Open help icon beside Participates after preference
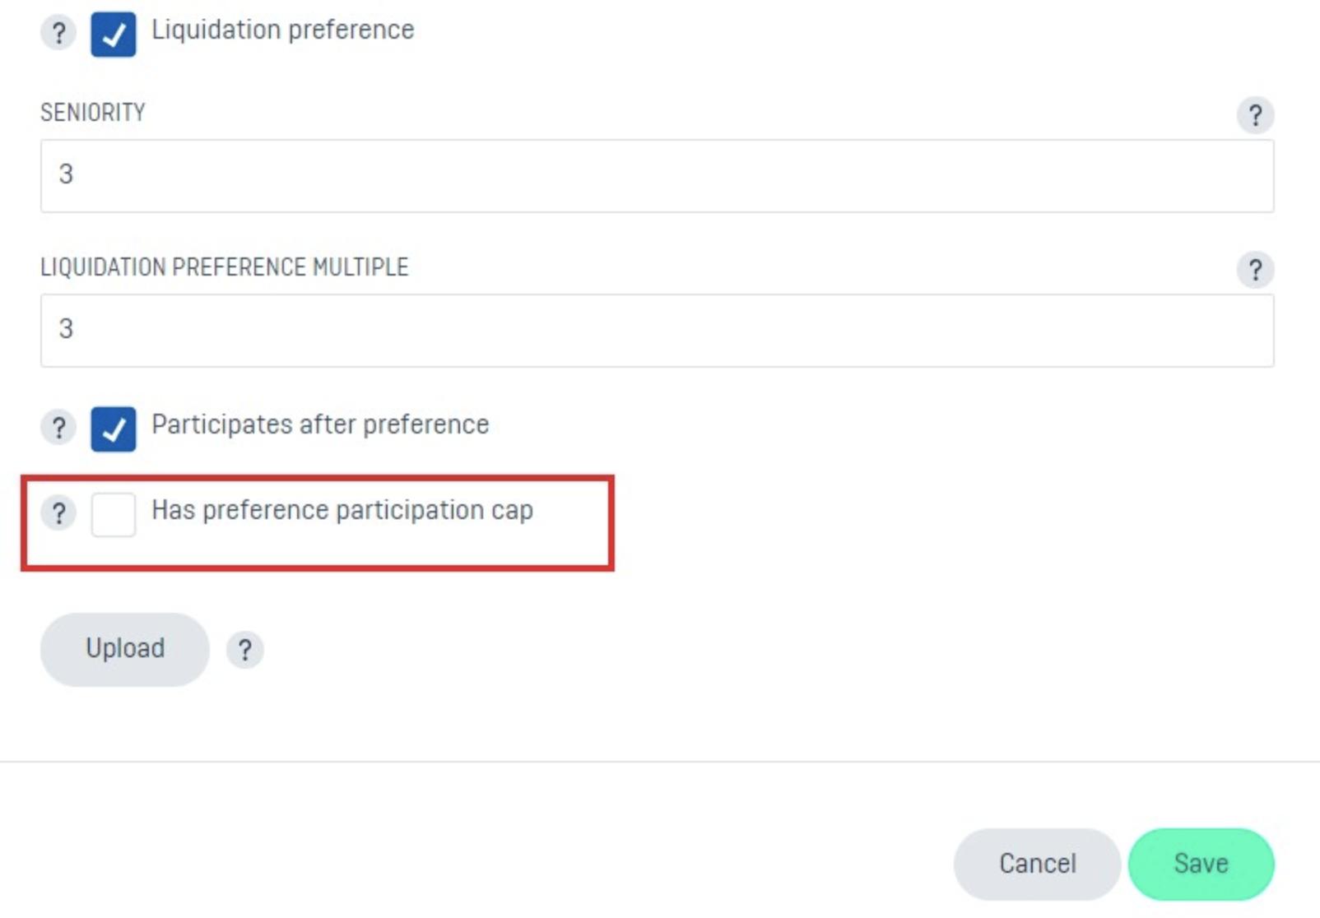Screen dimensions: 1320x918 (x=58, y=428)
